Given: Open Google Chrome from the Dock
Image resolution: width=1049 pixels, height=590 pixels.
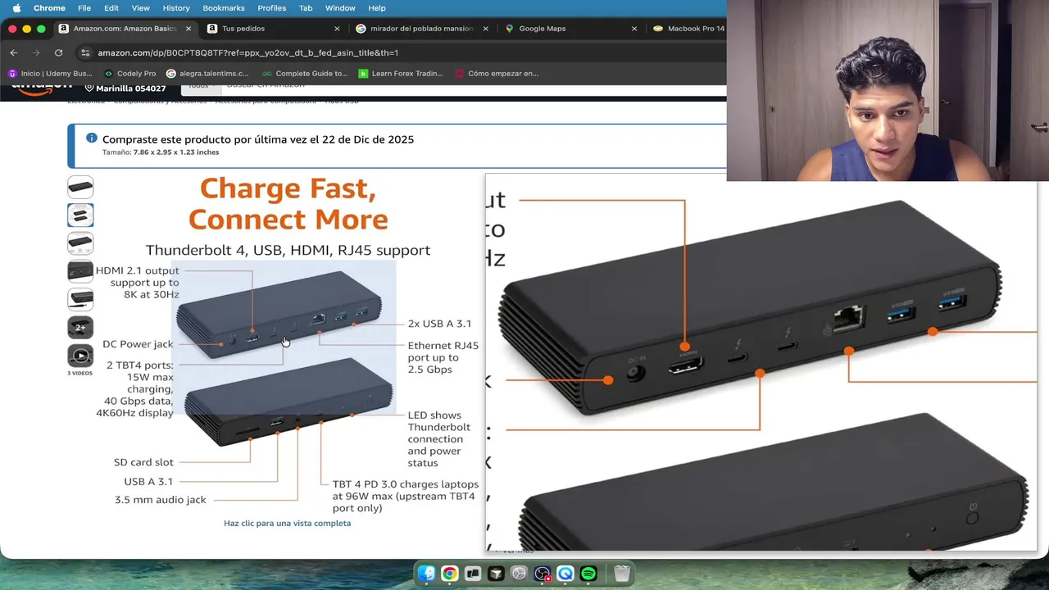Looking at the screenshot, I should point(449,574).
